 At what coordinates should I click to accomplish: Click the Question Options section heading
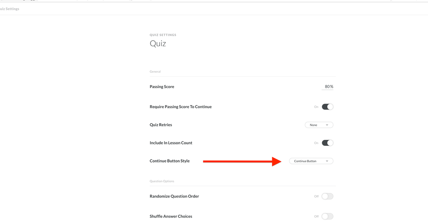(x=162, y=181)
